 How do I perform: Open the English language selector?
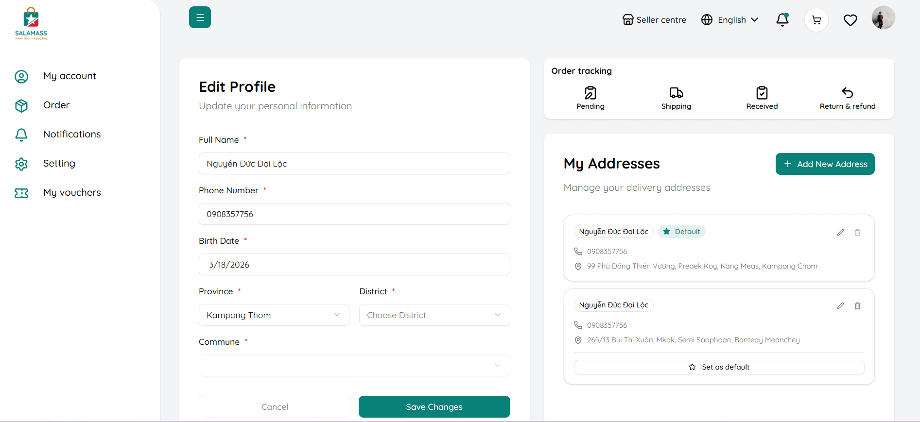729,20
